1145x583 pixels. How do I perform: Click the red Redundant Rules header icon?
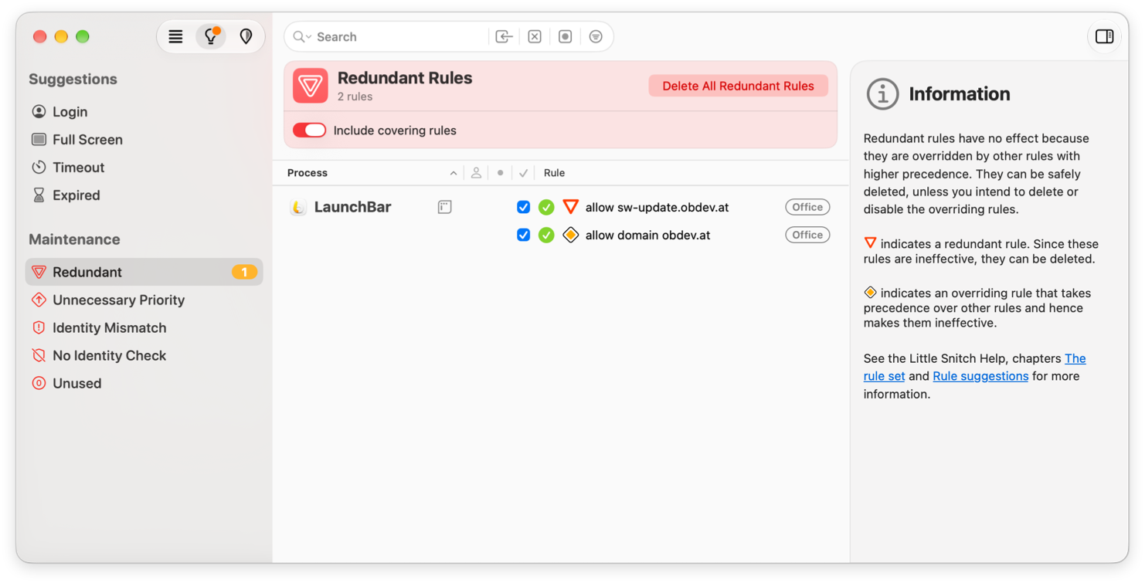point(311,86)
